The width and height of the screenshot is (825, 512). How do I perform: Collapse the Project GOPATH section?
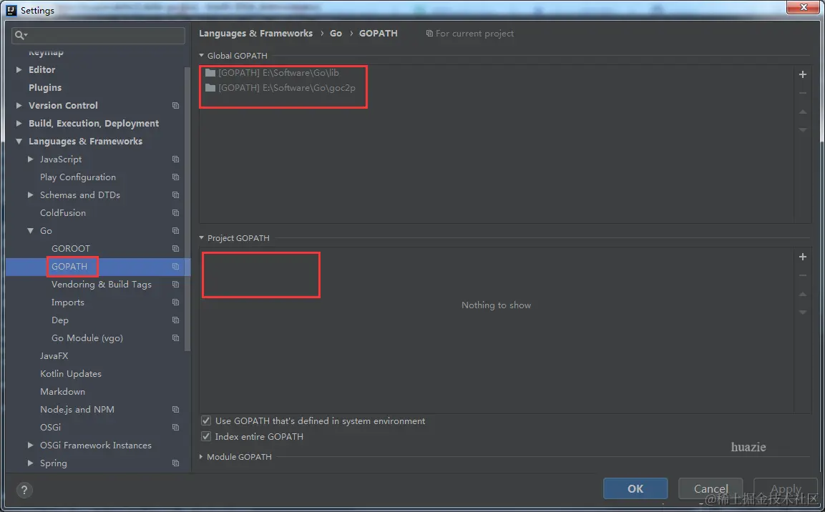(202, 237)
